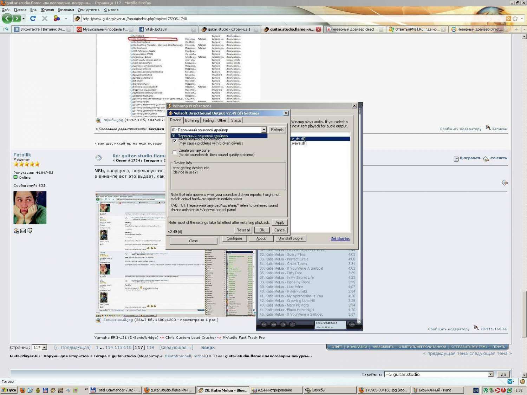Open the Файл menu
527x395 pixels.
pos(6,9)
